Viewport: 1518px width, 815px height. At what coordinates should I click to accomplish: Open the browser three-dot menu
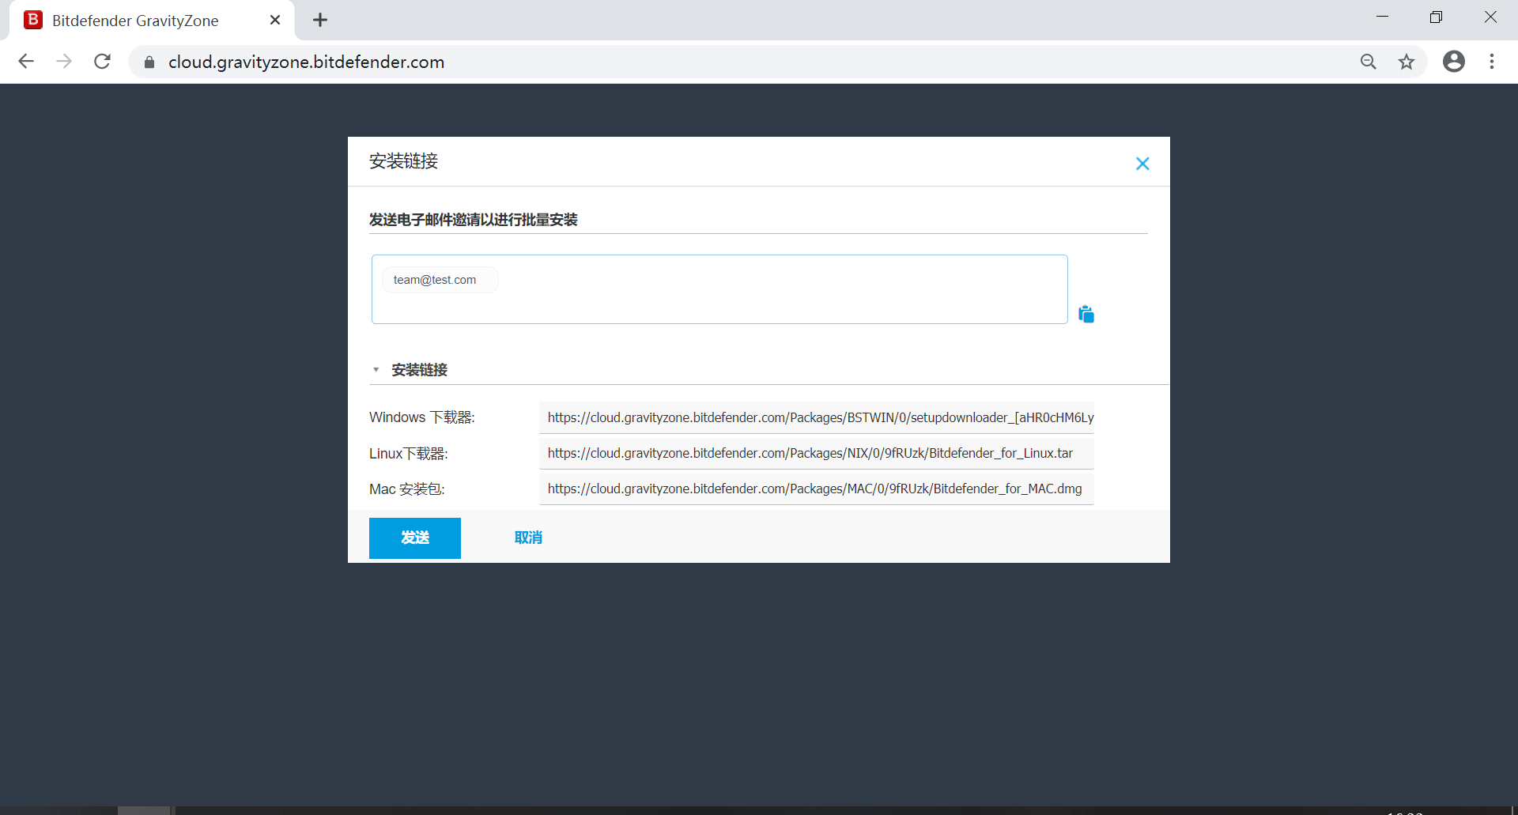pyautogui.click(x=1492, y=62)
